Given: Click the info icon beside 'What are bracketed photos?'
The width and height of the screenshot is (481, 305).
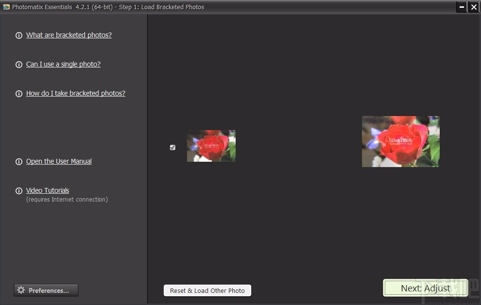Looking at the screenshot, I should click(x=19, y=35).
